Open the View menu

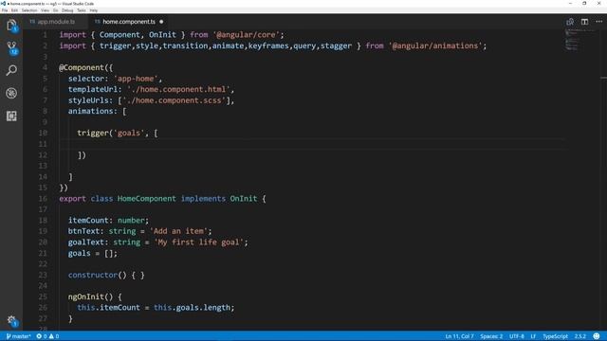click(x=45, y=10)
